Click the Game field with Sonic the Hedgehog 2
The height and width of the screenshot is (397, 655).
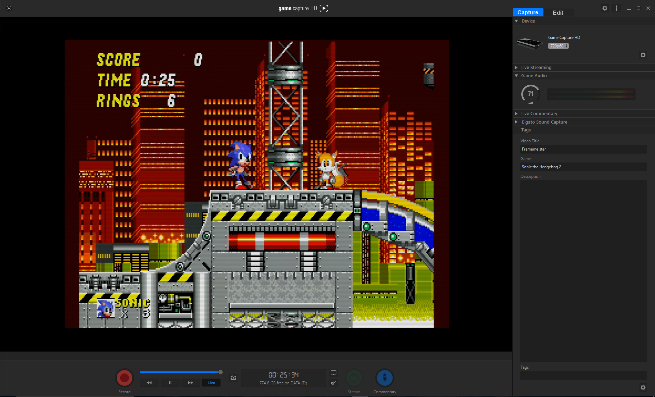[x=583, y=167]
